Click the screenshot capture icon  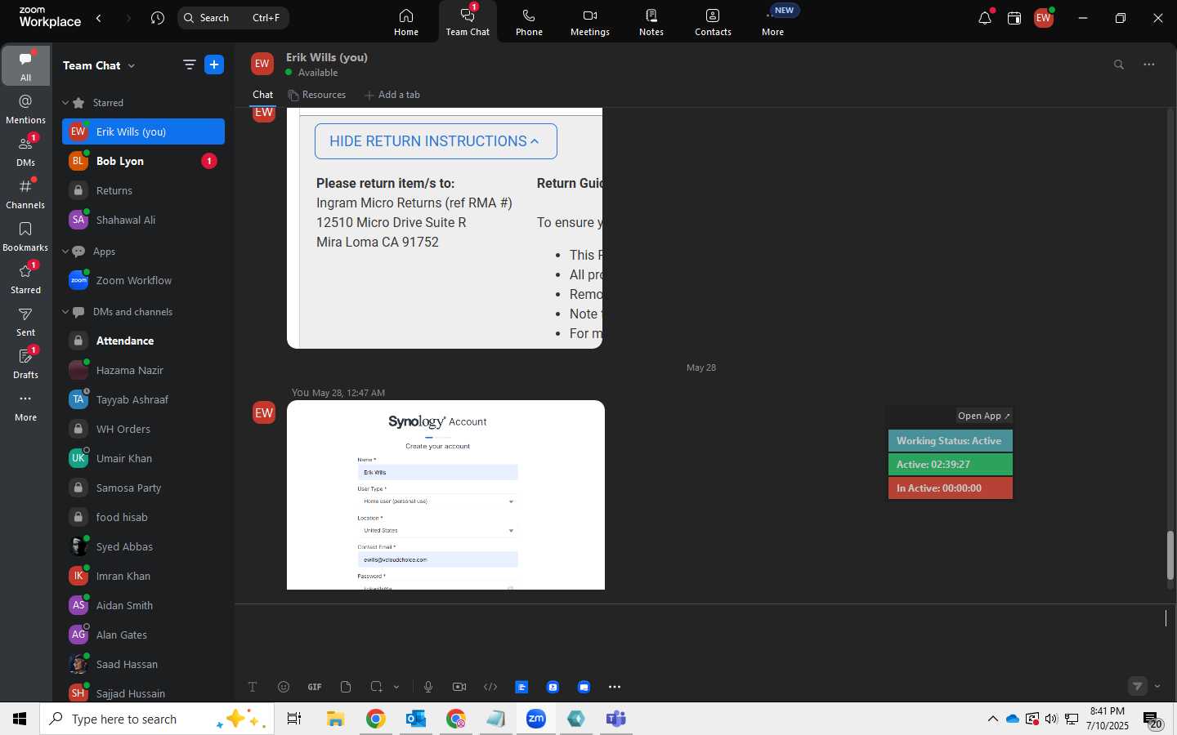coord(376,687)
